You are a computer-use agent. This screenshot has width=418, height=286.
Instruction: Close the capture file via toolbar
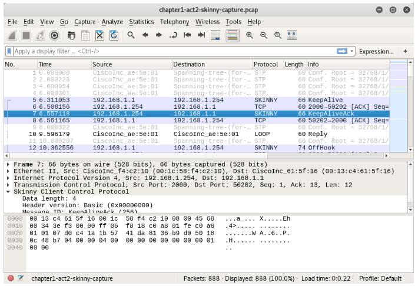point(99,35)
